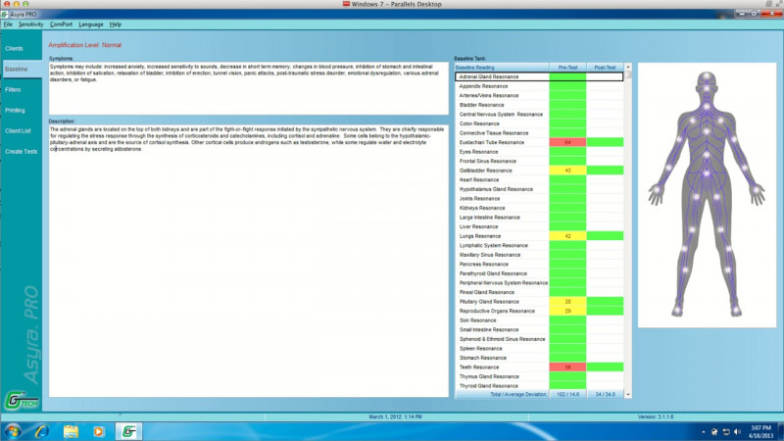784x441 pixels.
Task: Click the taskbar clock showing 3:07 PM
Action: [x=761, y=431]
